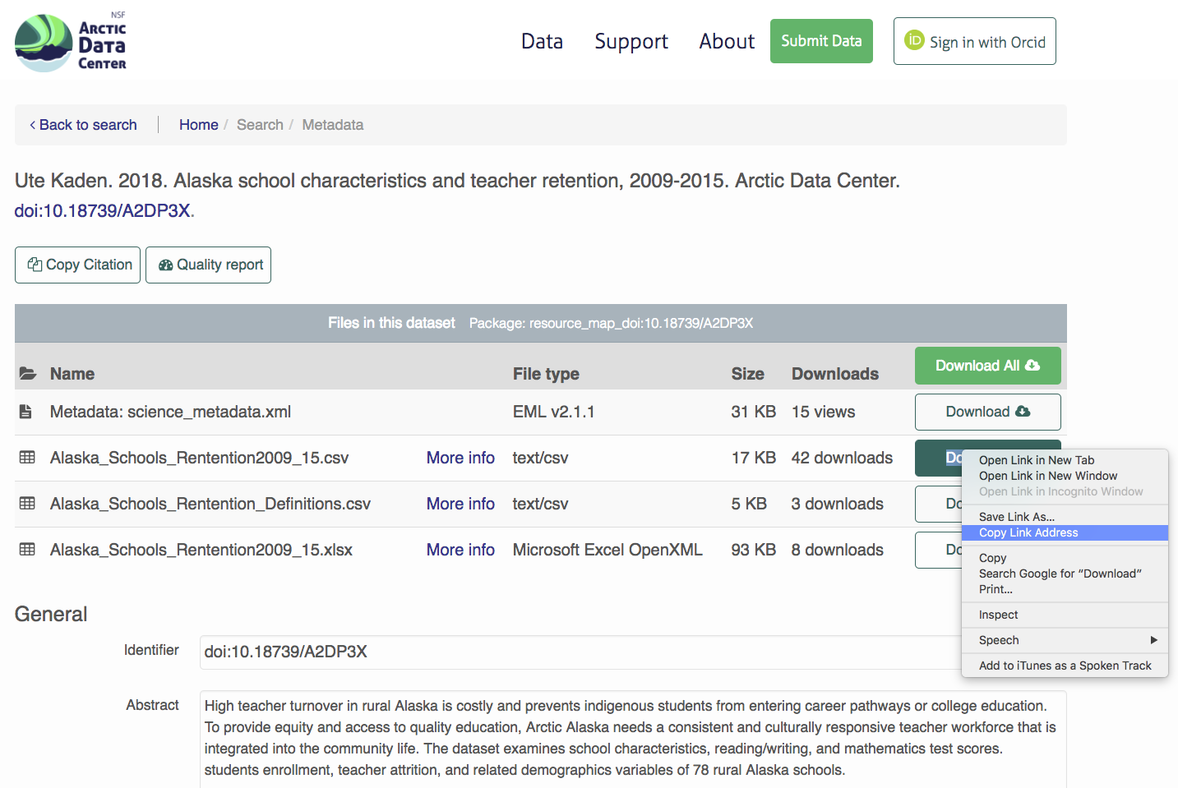Select Save Link As menu entry

coord(1016,517)
